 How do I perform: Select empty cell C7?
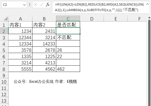68,62
